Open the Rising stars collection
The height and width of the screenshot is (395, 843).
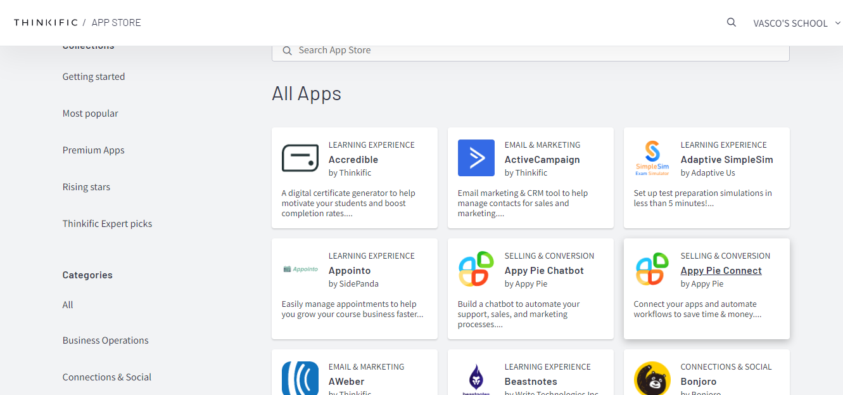pos(86,187)
